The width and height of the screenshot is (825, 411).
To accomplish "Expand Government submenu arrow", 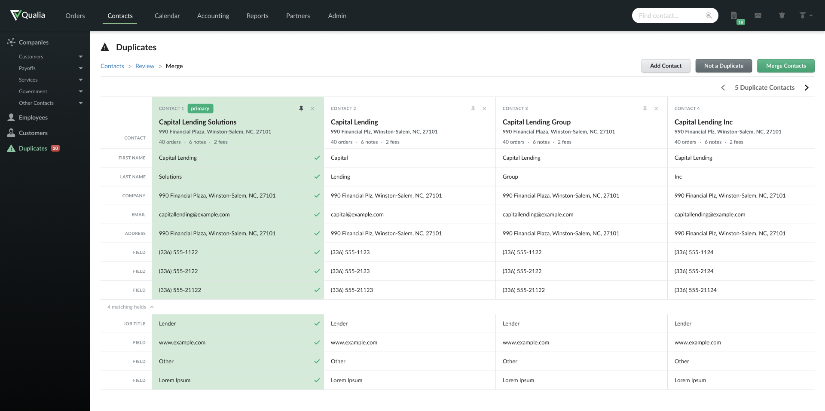I will tap(81, 91).
